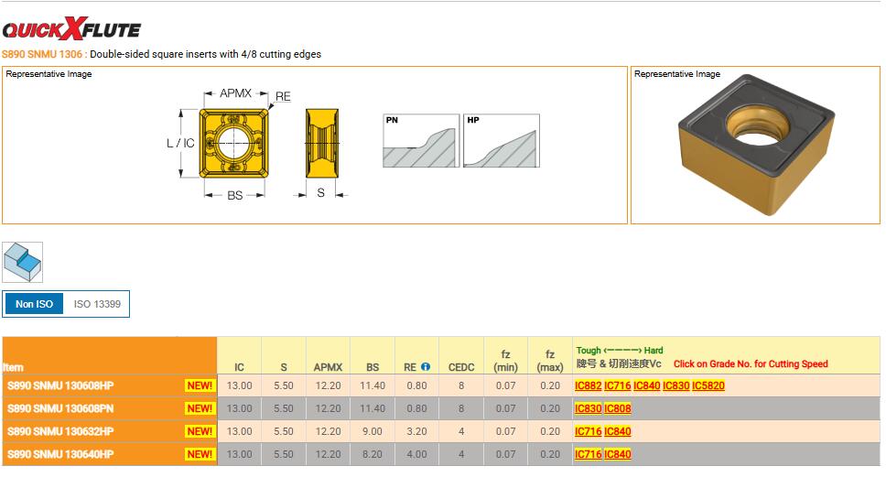
Task: Click the shoulder milling application icon
Action: pyautogui.click(x=22, y=262)
